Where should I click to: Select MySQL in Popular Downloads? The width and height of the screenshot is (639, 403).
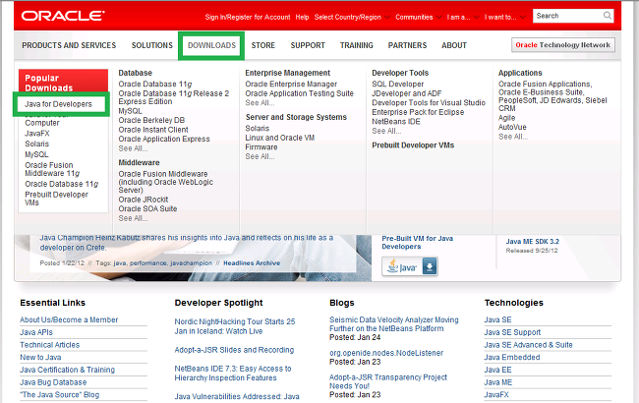coord(36,154)
